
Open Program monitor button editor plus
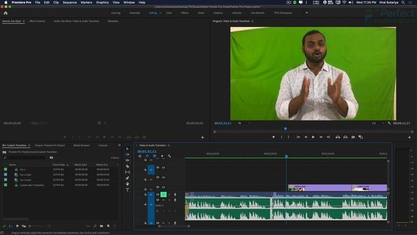point(410,137)
